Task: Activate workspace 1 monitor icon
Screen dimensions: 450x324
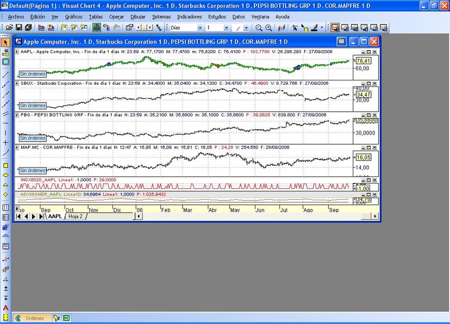Action: click(x=335, y=28)
